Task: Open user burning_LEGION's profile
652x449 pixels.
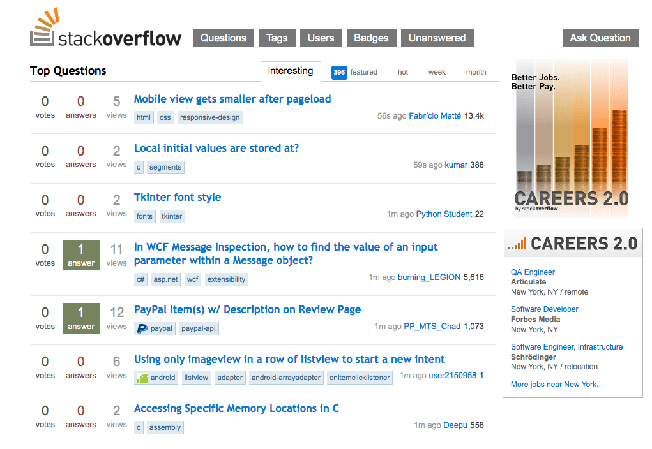Action: pos(429,277)
